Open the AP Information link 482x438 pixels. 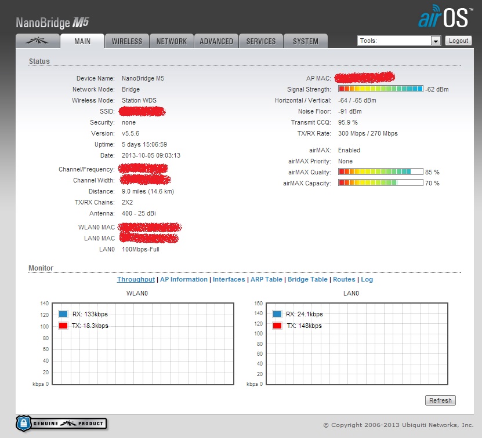(184, 279)
